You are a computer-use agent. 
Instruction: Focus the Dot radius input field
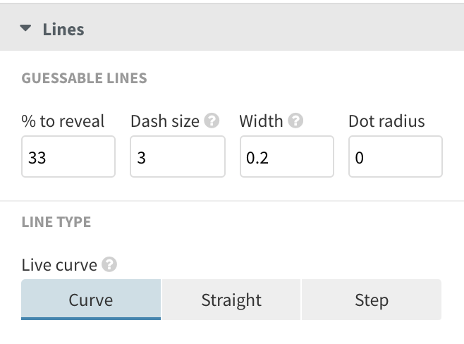pyautogui.click(x=396, y=156)
